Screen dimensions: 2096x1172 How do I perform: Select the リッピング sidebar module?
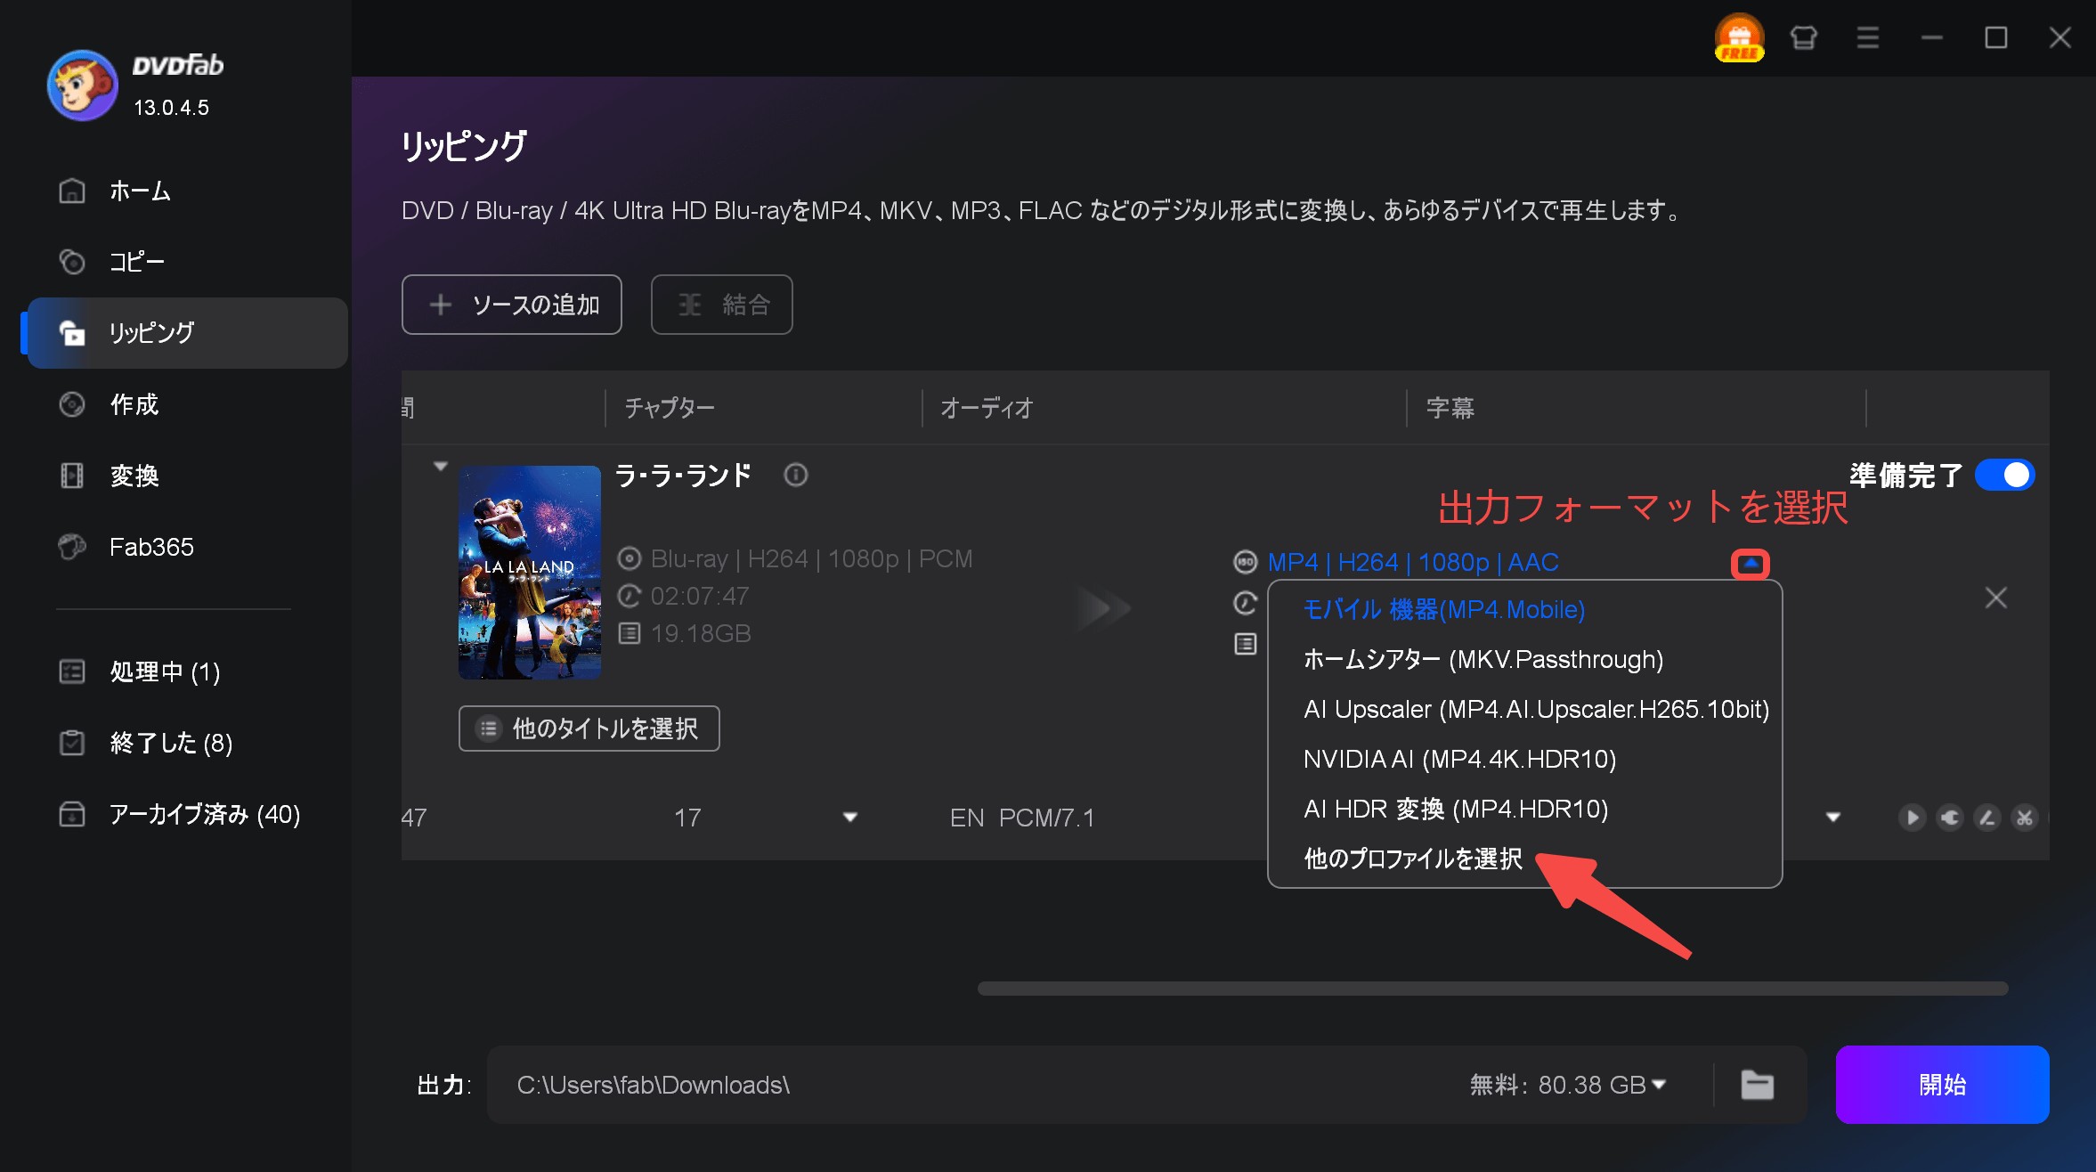(x=187, y=333)
